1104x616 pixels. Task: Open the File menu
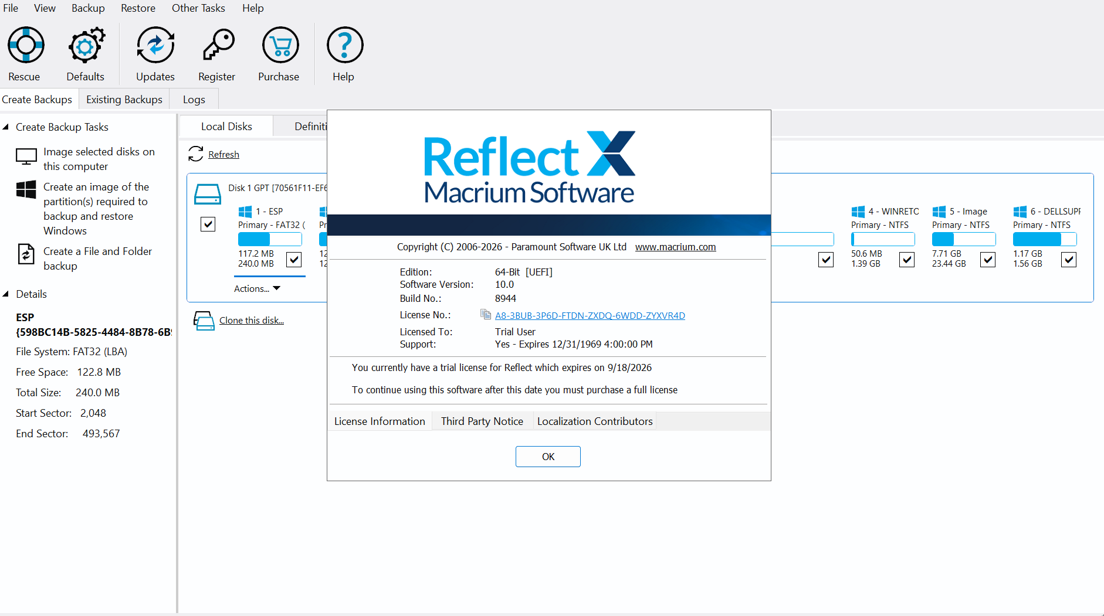11,8
